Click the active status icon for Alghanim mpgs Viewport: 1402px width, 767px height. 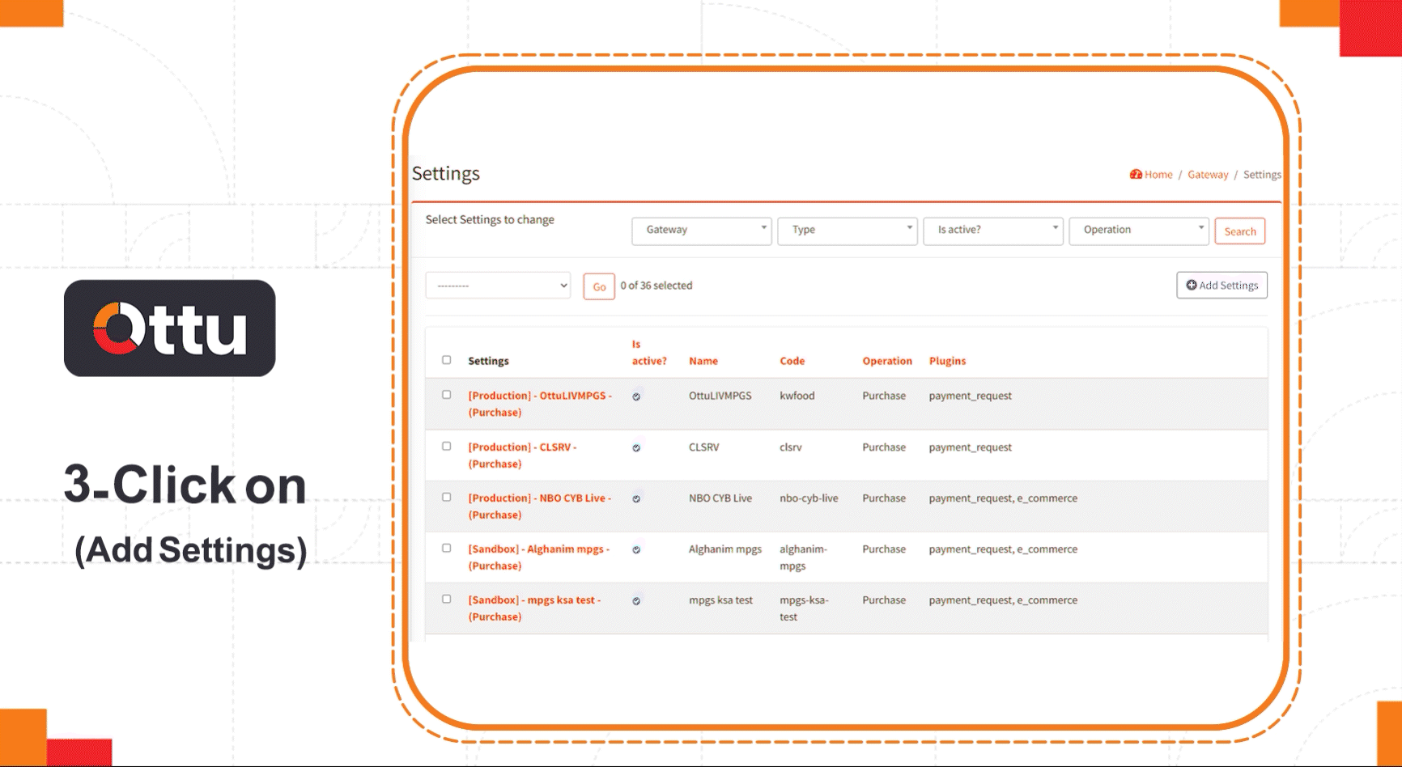pyautogui.click(x=636, y=549)
